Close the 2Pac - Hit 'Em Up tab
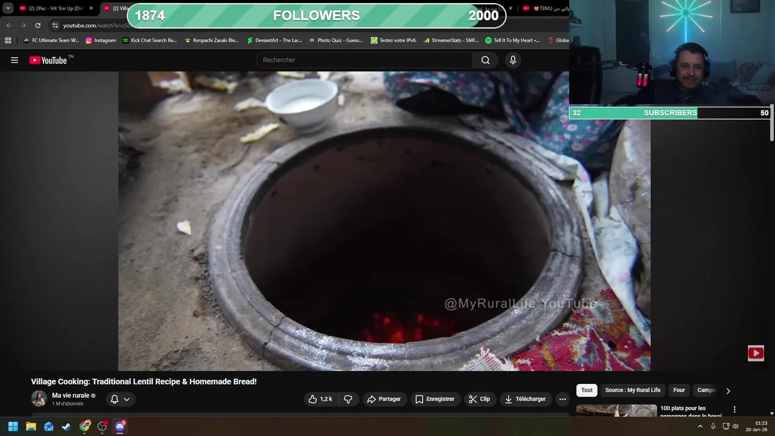Image resolution: width=775 pixels, height=436 pixels. pos(91,8)
